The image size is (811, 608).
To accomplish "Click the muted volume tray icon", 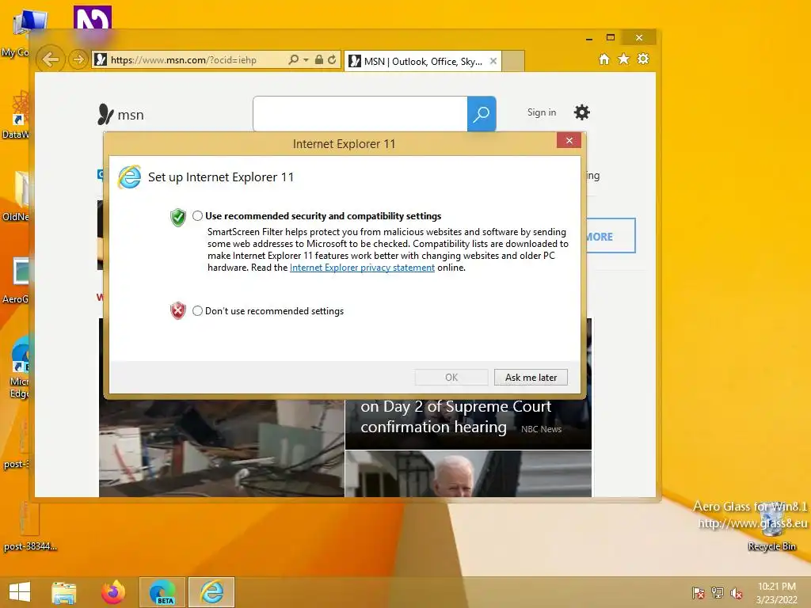I will pyautogui.click(x=737, y=592).
